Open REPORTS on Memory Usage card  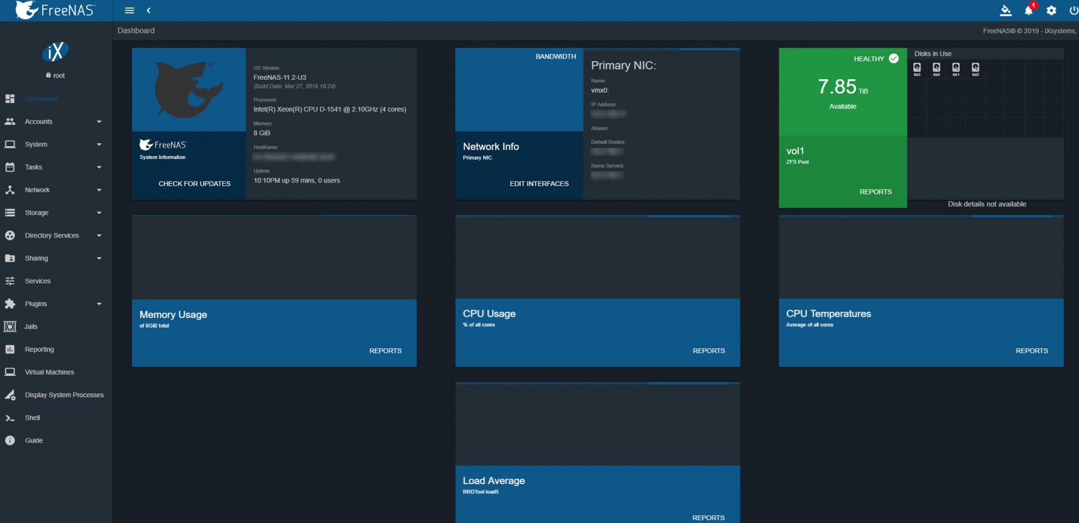point(386,351)
